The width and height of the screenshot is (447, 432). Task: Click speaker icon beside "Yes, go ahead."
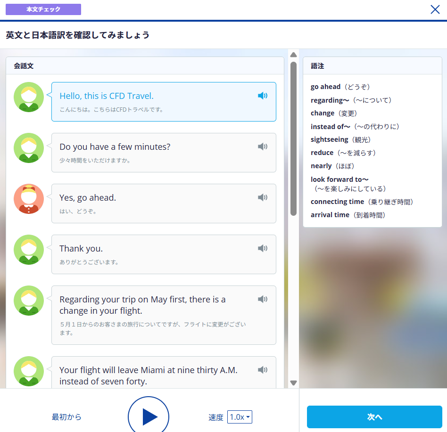coord(263,198)
